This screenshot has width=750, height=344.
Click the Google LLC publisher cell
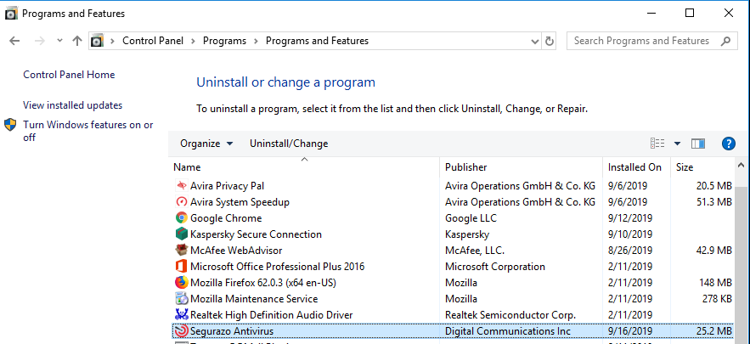471,218
